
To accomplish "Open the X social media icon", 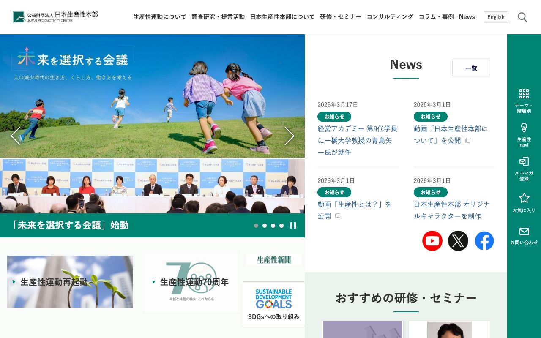I will tap(458, 241).
